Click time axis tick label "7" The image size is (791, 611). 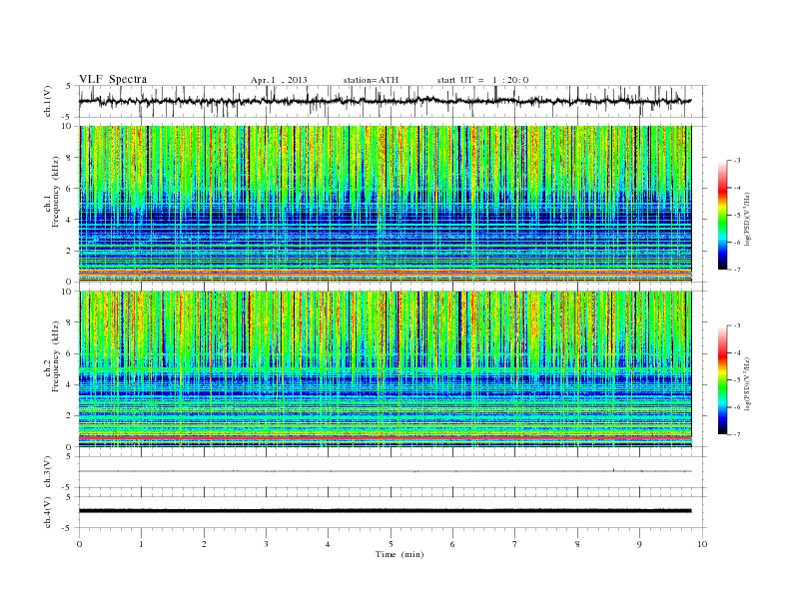point(515,544)
